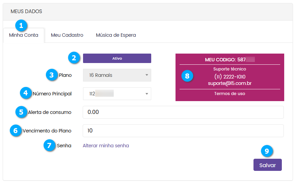
Task: Click the number 3 badge beside Plano
Action: coord(52,75)
